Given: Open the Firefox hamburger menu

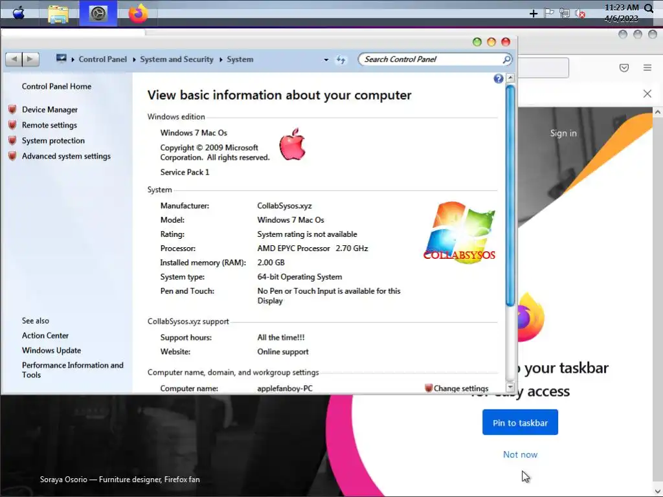Looking at the screenshot, I should click(x=647, y=67).
